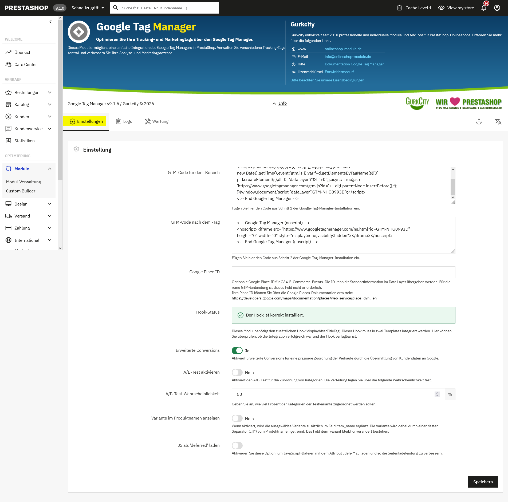Click the Entwicklermodus! license link
The image size is (508, 502).
339,72
